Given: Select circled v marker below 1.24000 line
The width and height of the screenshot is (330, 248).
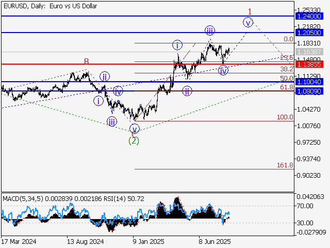Looking at the screenshot, I should [x=248, y=22].
